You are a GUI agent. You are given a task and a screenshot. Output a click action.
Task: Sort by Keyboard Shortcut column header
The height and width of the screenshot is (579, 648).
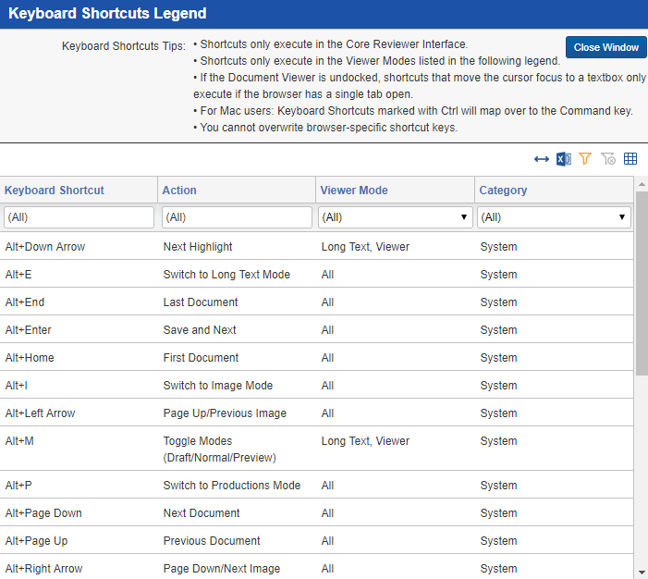coord(55,191)
